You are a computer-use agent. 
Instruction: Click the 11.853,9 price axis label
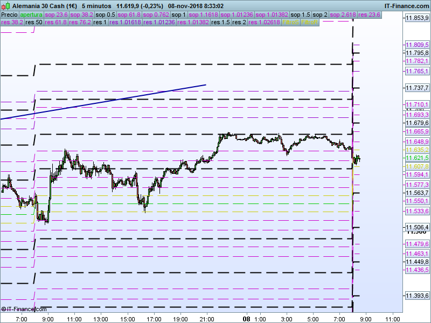coord(417,18)
